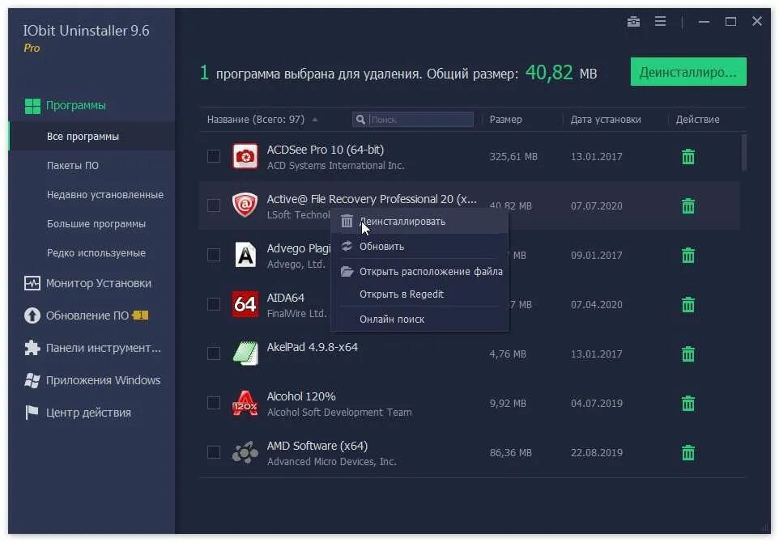The height and width of the screenshot is (542, 779).
Task: Click the AMD Software app icon
Action: tap(245, 453)
